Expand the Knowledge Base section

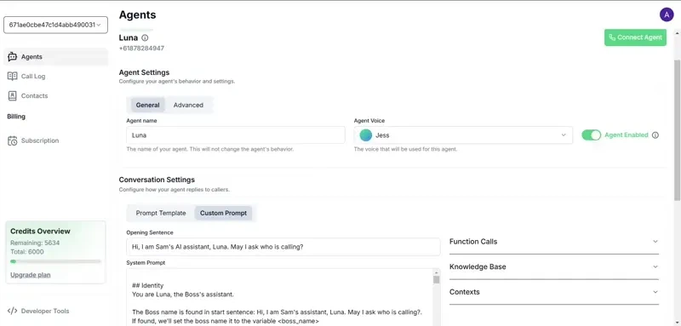click(x=554, y=266)
